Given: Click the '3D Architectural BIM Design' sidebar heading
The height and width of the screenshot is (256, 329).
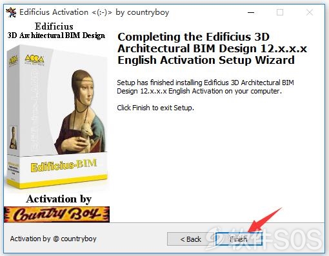Looking at the screenshot, I should point(56,35).
